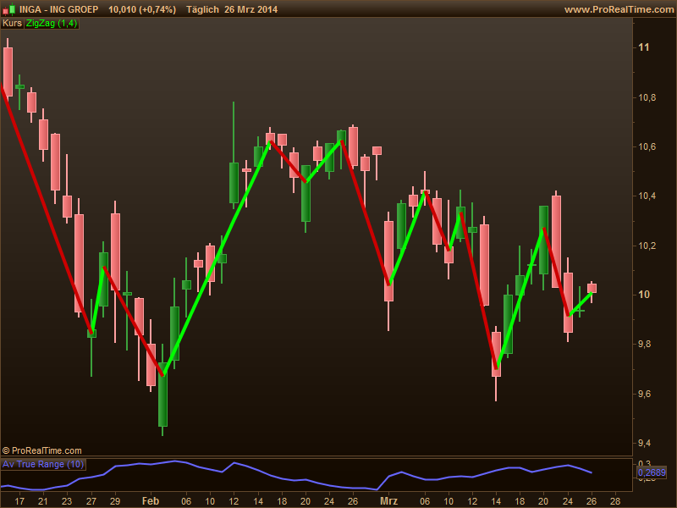Click the Mrz month label on time axis

click(x=388, y=501)
